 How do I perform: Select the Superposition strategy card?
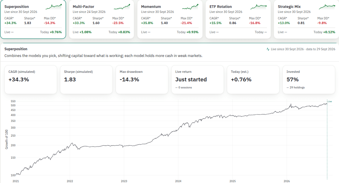[x=33, y=19]
